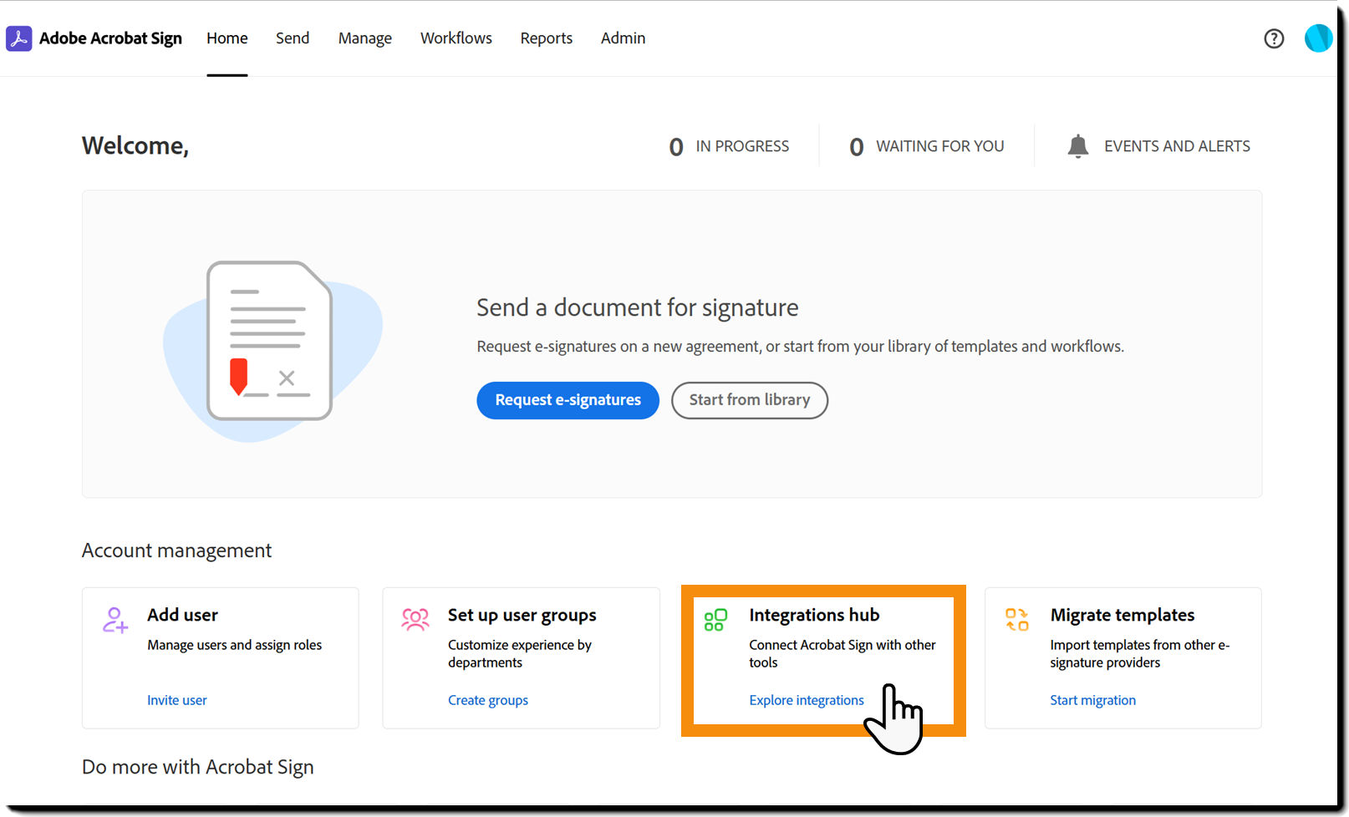Open the help question mark icon
The width and height of the screenshot is (1349, 817).
coord(1274,38)
